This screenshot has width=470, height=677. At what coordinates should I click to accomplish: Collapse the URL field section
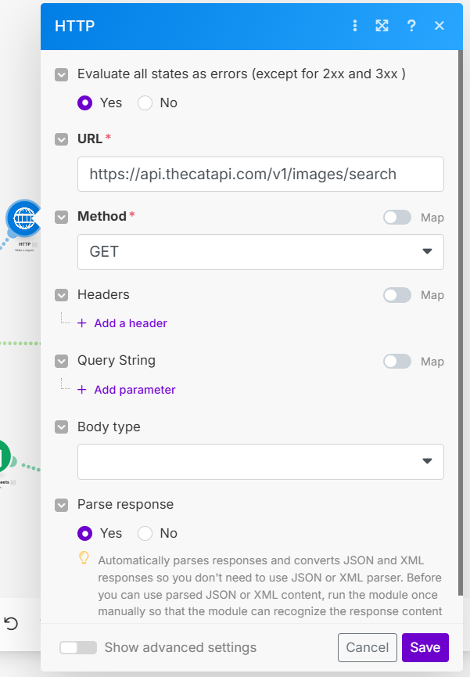coord(61,139)
